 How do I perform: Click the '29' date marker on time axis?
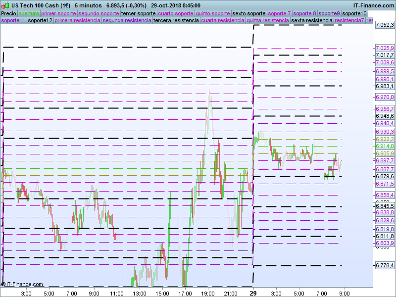253,293
